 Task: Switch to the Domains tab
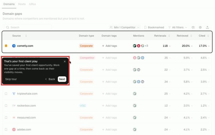click(x=9, y=4)
